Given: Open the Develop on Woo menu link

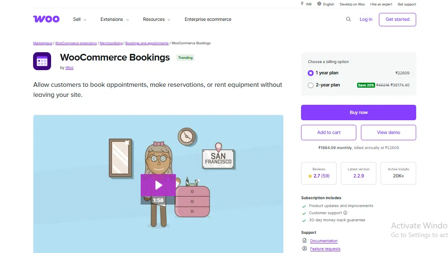Looking at the screenshot, I should 352,4.
